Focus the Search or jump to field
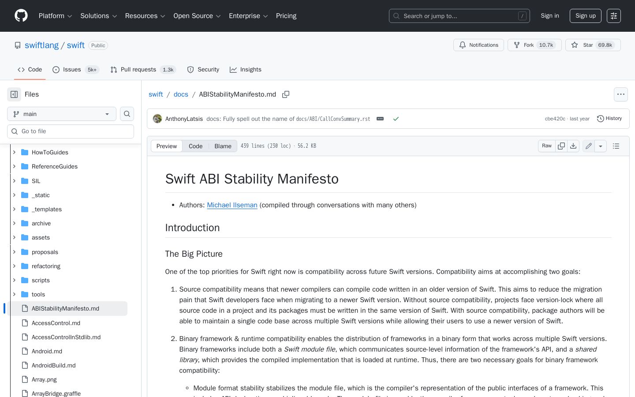 click(459, 16)
